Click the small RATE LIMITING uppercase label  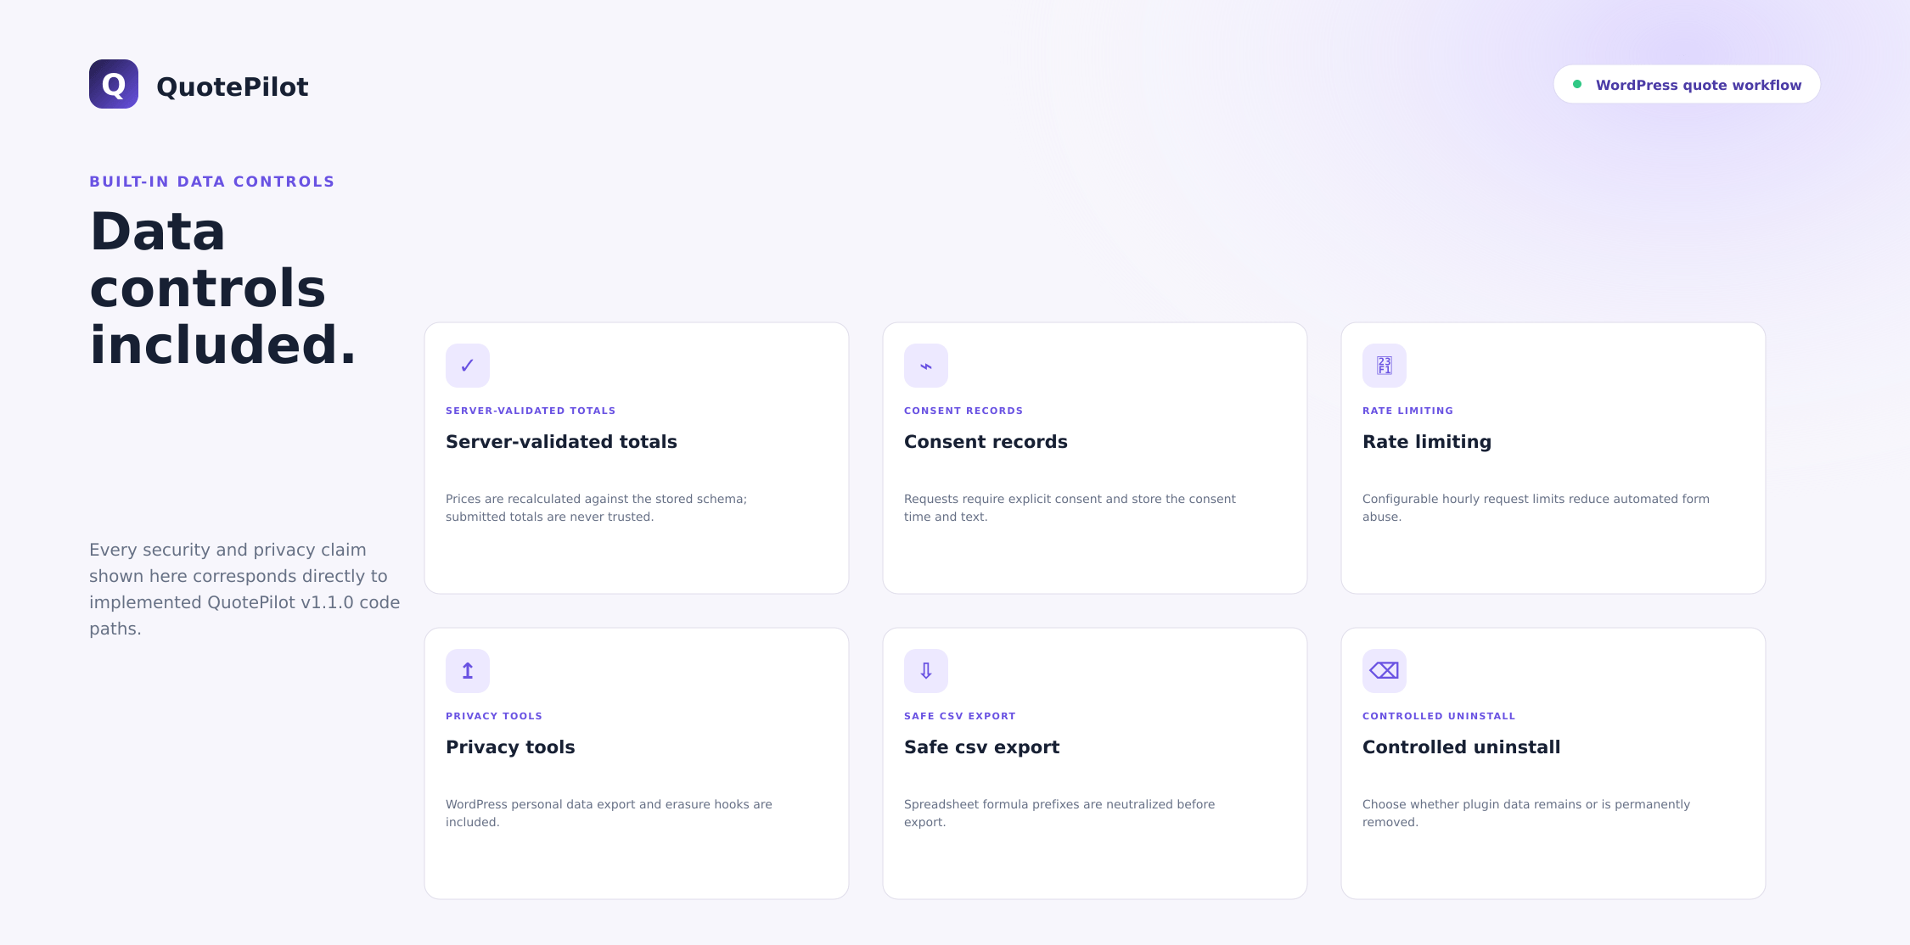pyautogui.click(x=1407, y=411)
